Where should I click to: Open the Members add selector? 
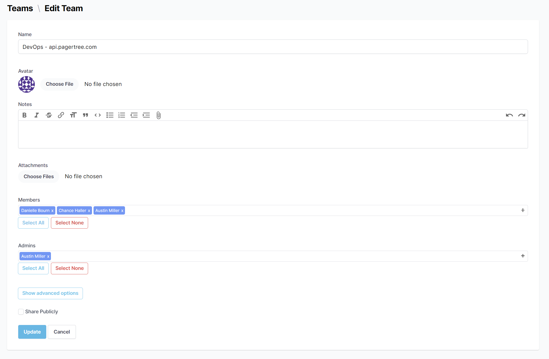[x=523, y=210]
